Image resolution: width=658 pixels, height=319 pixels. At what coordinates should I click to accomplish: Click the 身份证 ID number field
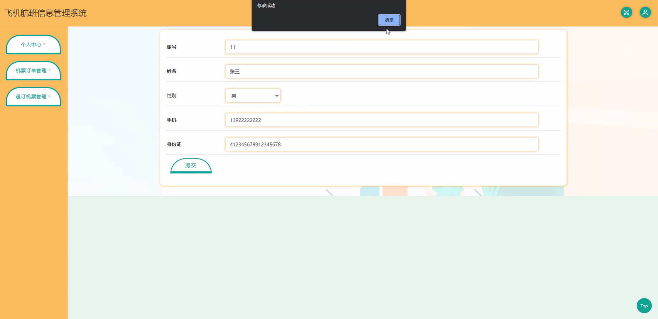pyautogui.click(x=382, y=144)
